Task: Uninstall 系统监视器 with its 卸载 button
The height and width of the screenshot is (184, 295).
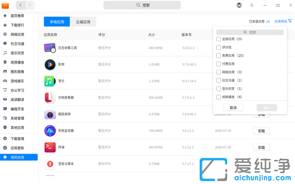Action: [x=262, y=131]
